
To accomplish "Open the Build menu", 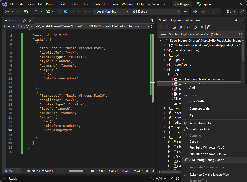I will point(63,4).
